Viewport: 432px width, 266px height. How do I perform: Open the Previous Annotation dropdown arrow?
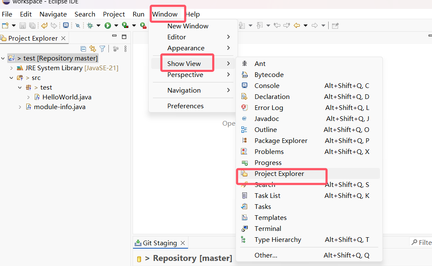click(268, 25)
